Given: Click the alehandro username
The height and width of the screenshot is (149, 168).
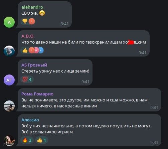Looking at the screenshot, I should tap(32, 7).
